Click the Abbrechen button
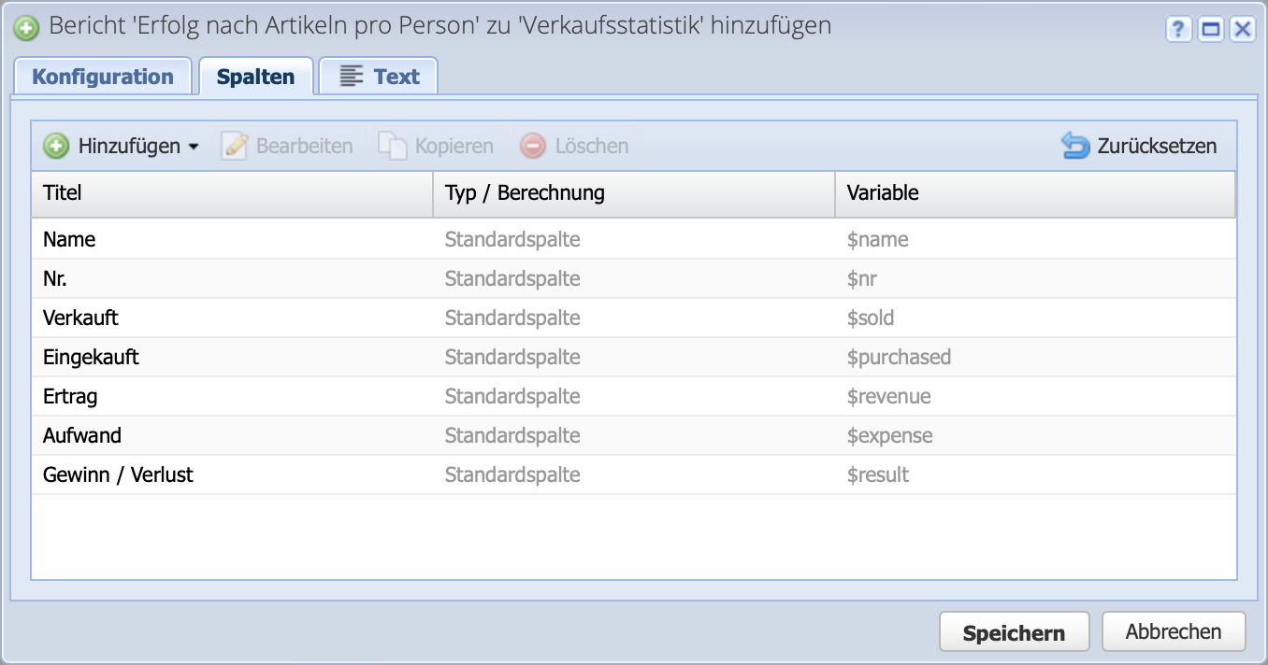This screenshot has height=665, width=1268. [1174, 631]
